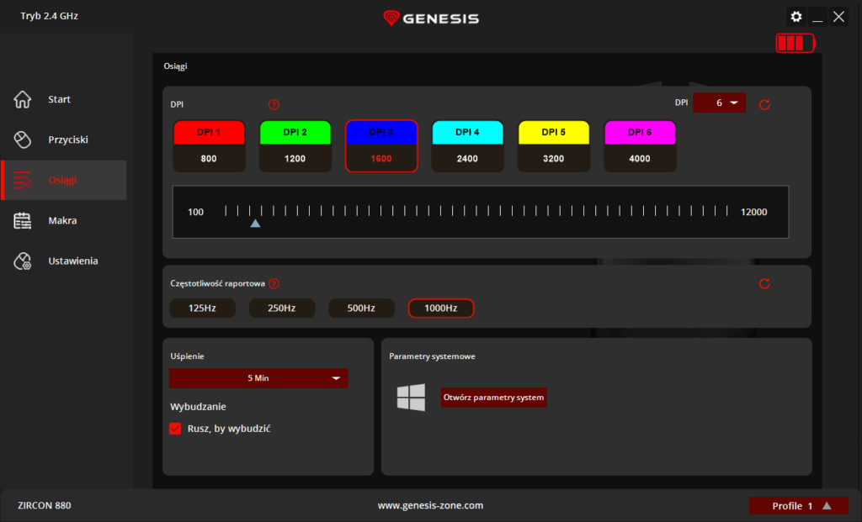Image resolution: width=862 pixels, height=522 pixels.
Task: Click the battery level indicator
Action: [795, 43]
